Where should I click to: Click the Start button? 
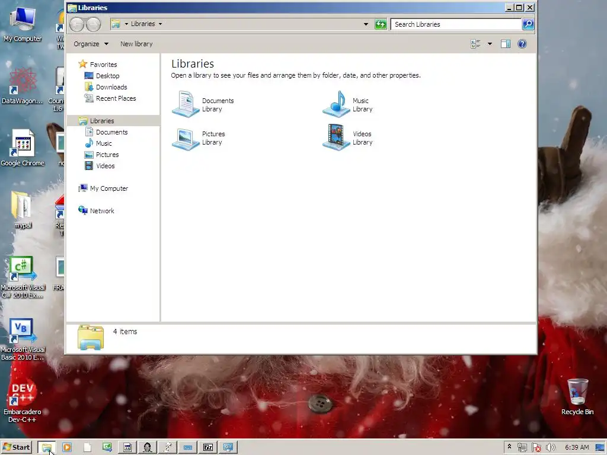pyautogui.click(x=16, y=447)
